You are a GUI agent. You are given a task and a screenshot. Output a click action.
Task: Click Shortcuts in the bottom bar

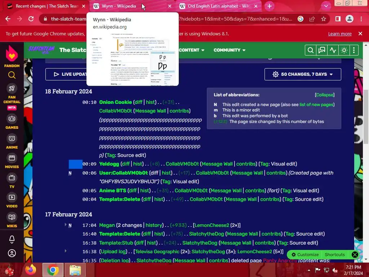click(335, 255)
